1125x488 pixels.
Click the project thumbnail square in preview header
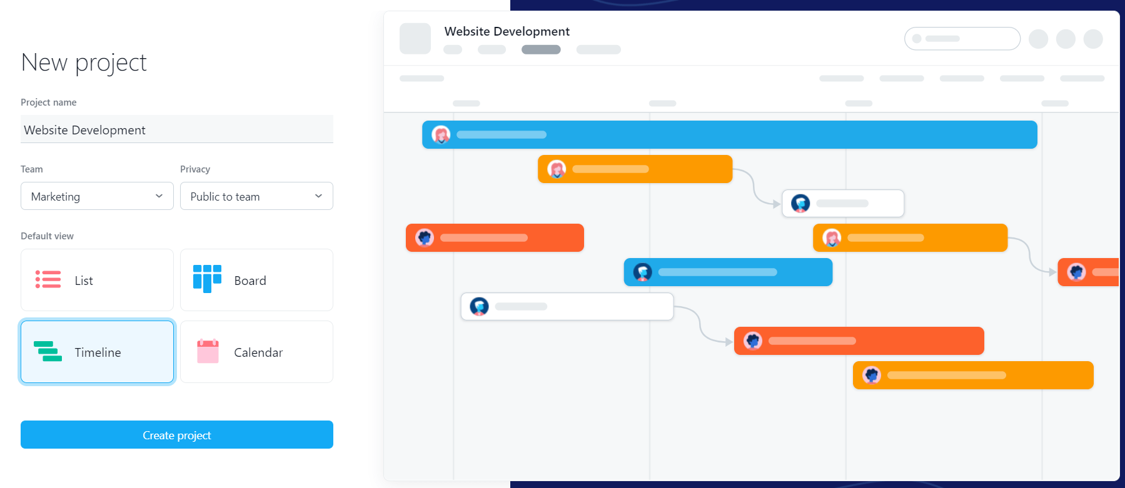click(x=415, y=39)
